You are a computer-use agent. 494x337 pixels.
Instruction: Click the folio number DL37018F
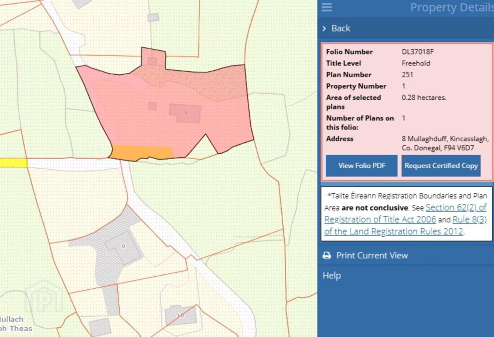click(x=418, y=52)
